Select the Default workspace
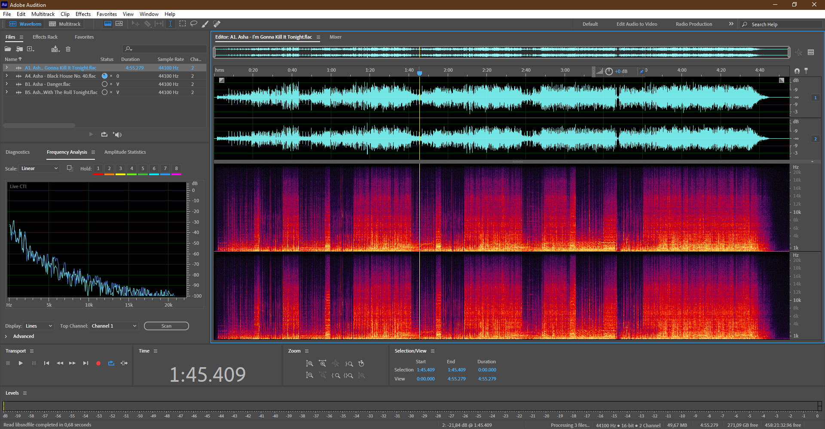825x429 pixels. (590, 24)
